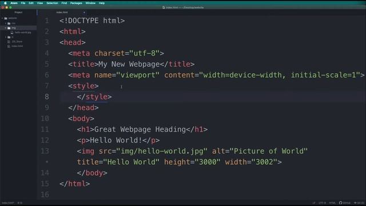Collapse the img folder arrow

point(6,28)
